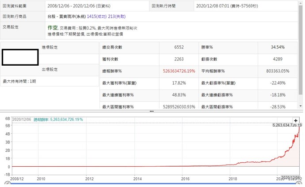Click the 作空 trade setting text

(x=53, y=28)
